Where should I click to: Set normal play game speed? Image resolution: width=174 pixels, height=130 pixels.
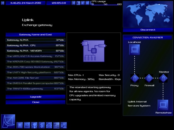coord(78,3)
